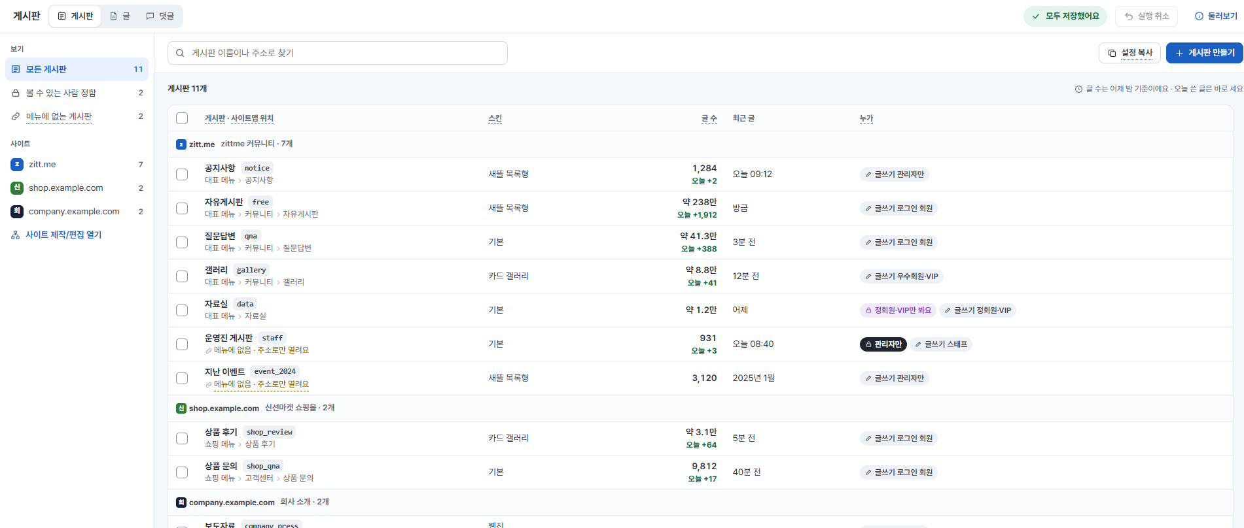
Task: Click the 관리자만 badge on 운영진 게시판
Action: click(883, 344)
